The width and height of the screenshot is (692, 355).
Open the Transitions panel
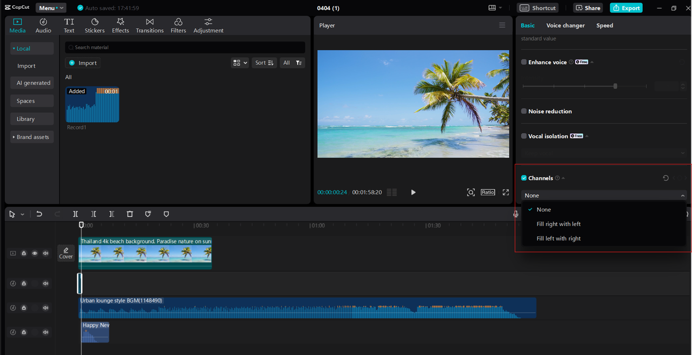click(150, 25)
